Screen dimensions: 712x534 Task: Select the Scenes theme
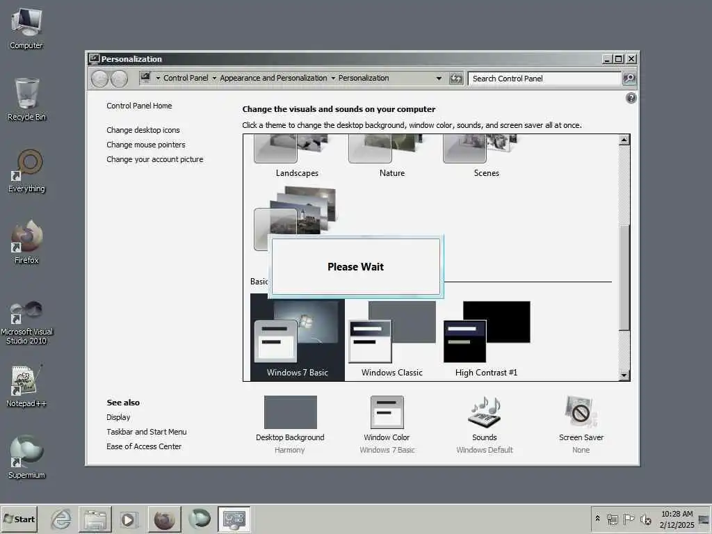(x=486, y=156)
